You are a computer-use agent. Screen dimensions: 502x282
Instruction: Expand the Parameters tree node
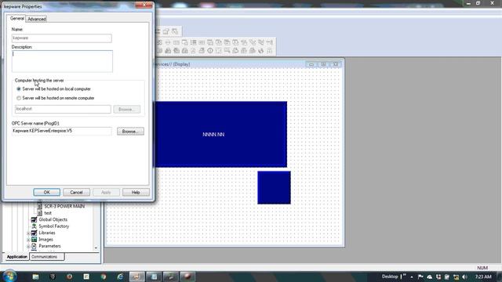point(28,247)
